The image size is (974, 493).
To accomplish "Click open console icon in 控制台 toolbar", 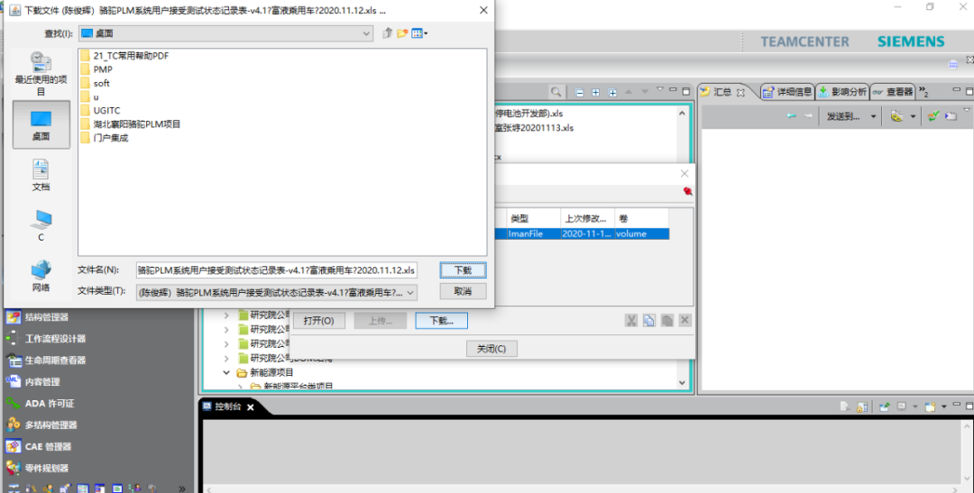I will (930, 406).
